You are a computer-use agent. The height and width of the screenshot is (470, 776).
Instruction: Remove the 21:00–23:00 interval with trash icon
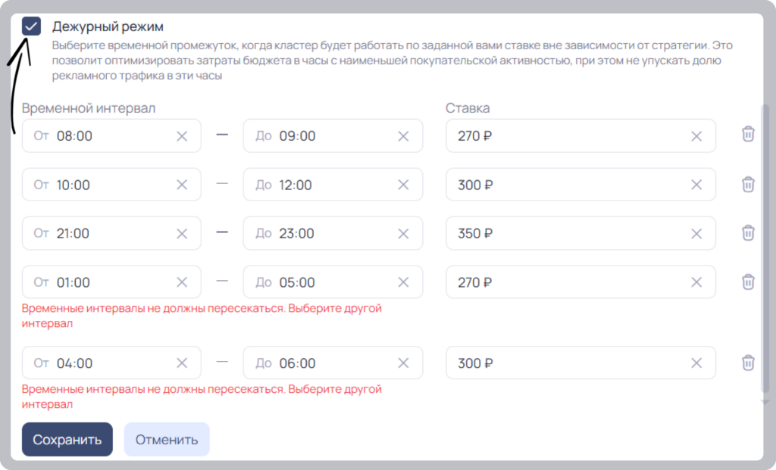748,233
